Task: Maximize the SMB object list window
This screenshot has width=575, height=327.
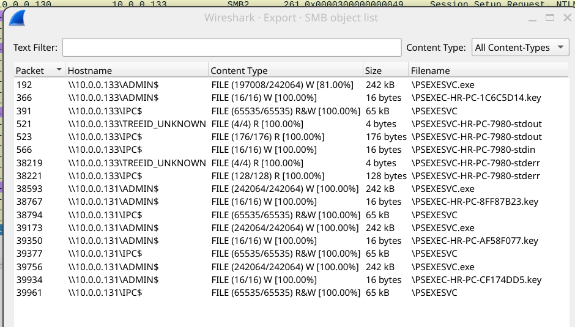Action: tap(550, 18)
